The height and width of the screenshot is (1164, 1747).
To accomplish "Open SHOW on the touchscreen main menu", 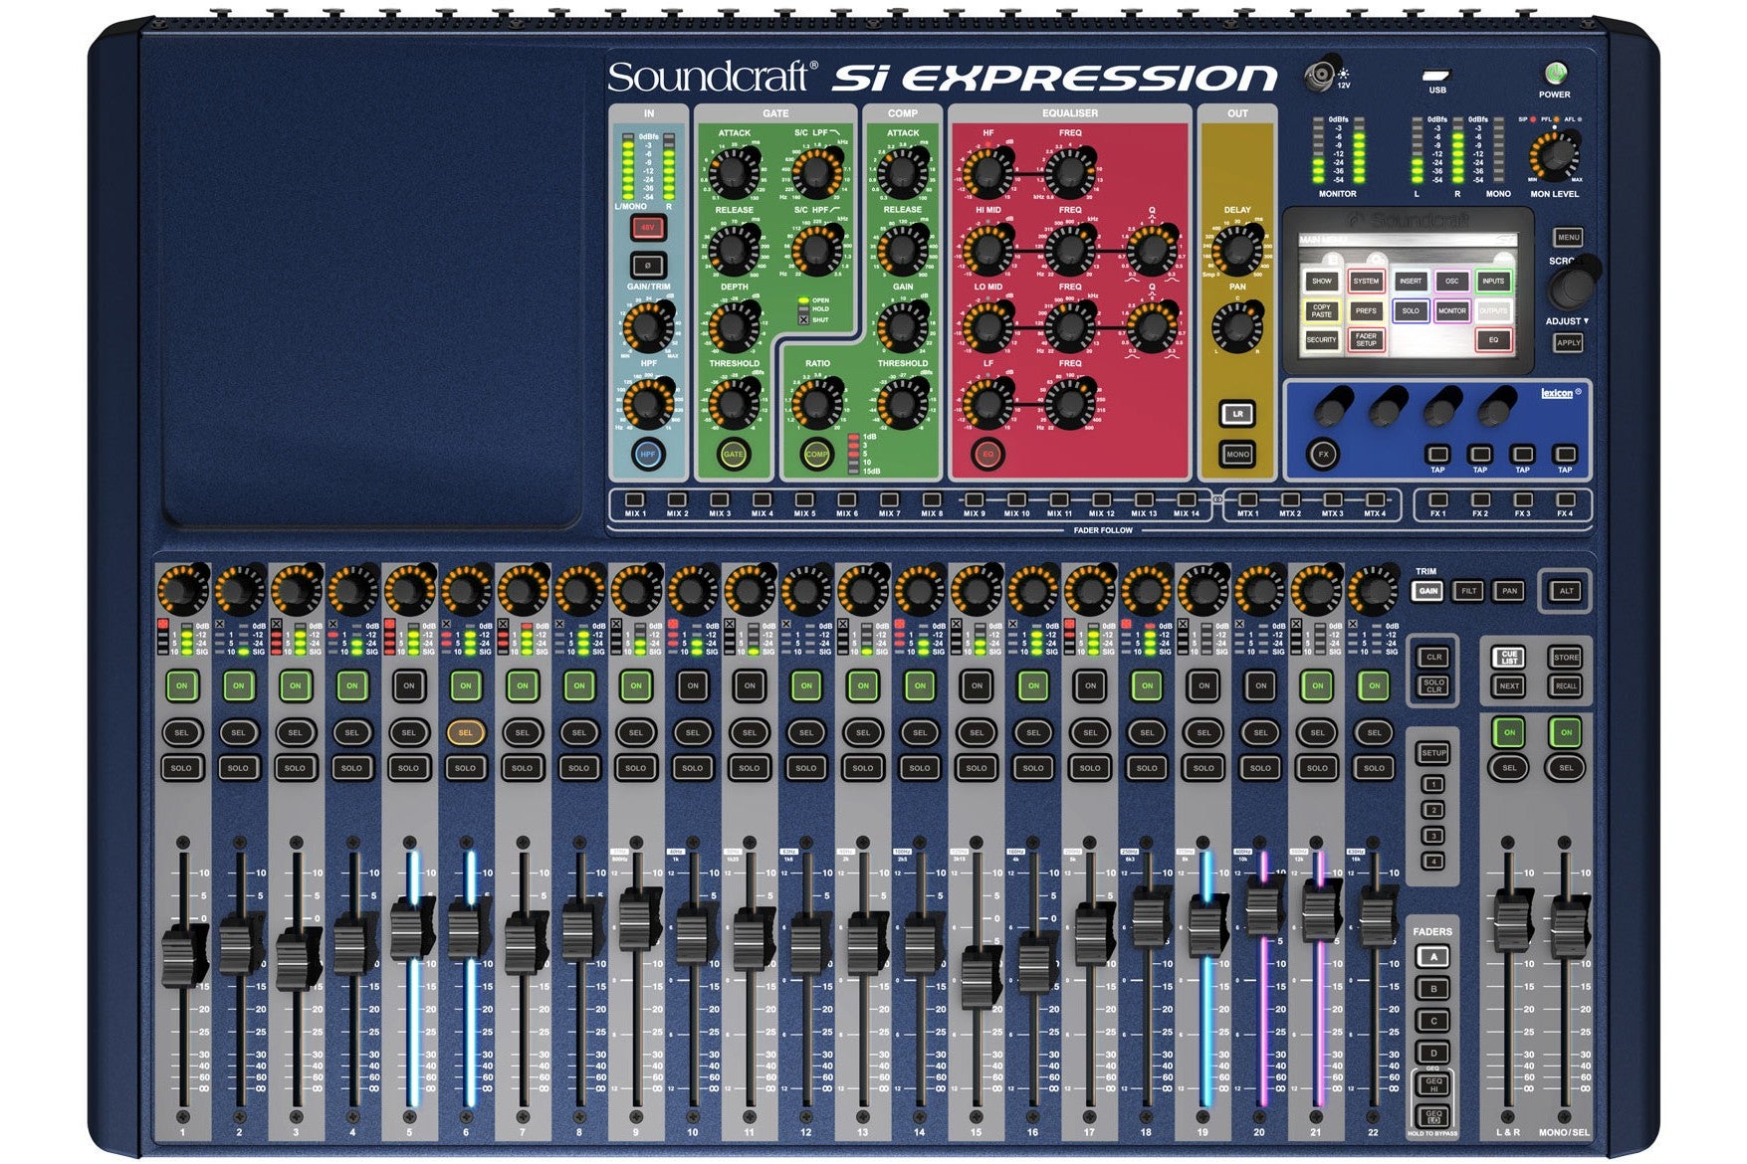I will tap(1322, 282).
